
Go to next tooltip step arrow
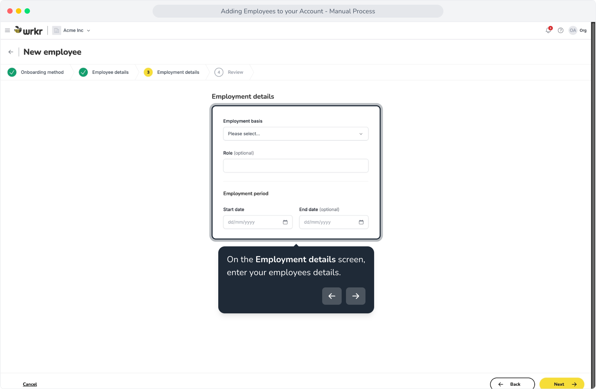(356, 296)
